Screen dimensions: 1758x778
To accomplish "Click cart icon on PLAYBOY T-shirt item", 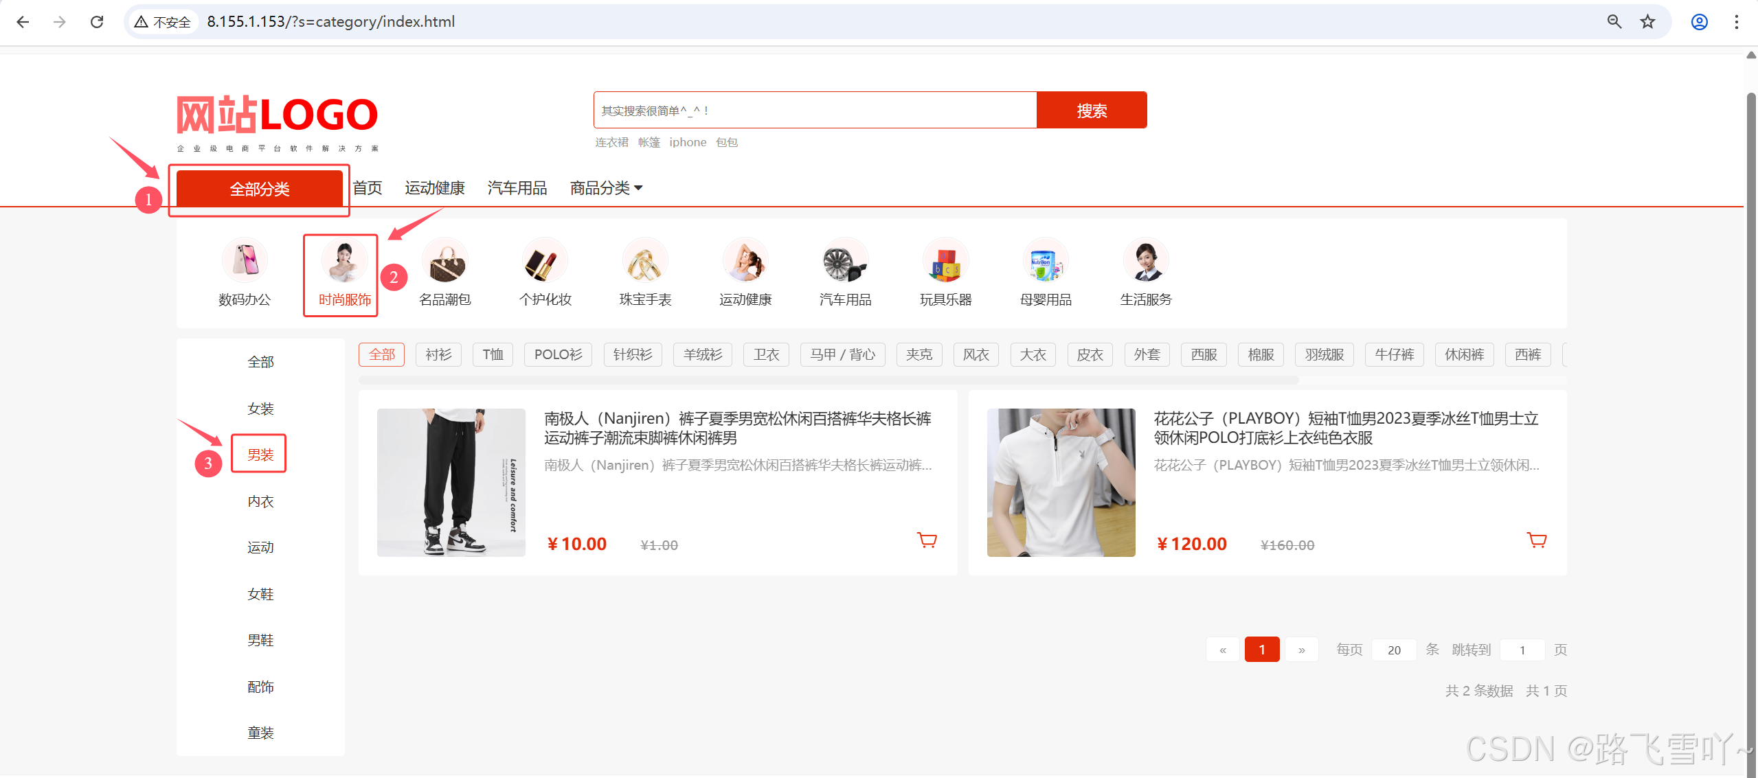I will (1536, 540).
